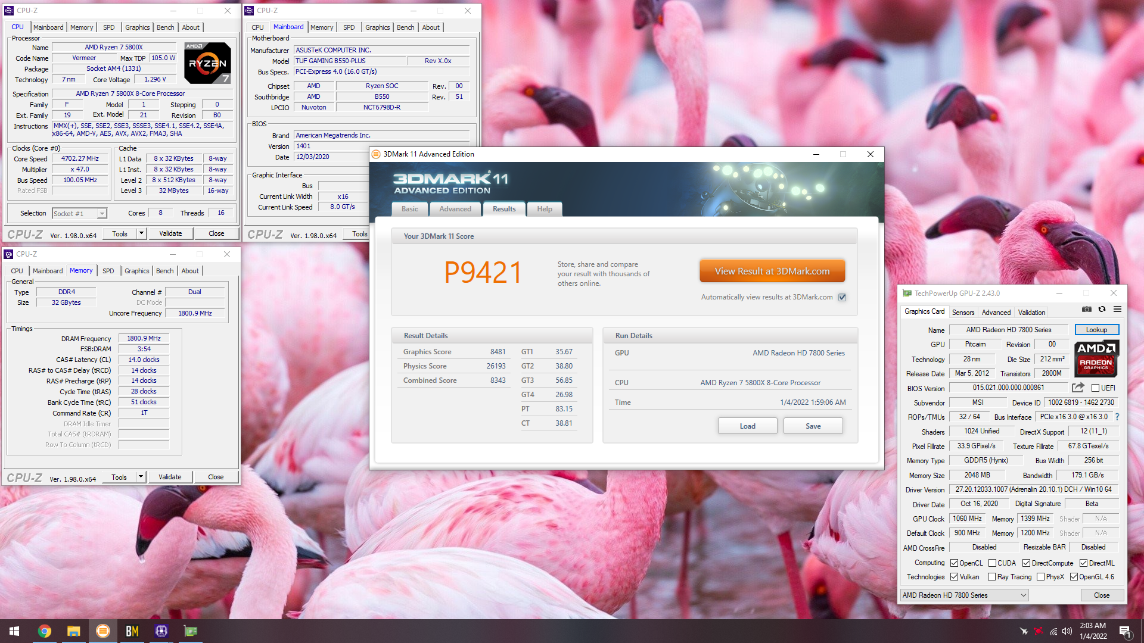The width and height of the screenshot is (1144, 643).
Task: Open Bench tab in CPU-Z Mainboard window
Action: click(x=405, y=27)
